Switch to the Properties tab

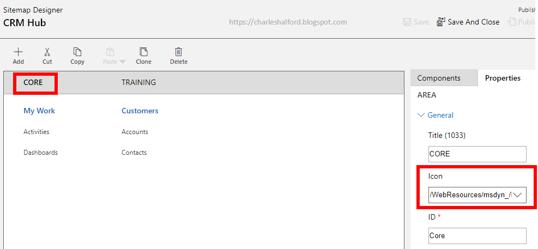(x=502, y=78)
